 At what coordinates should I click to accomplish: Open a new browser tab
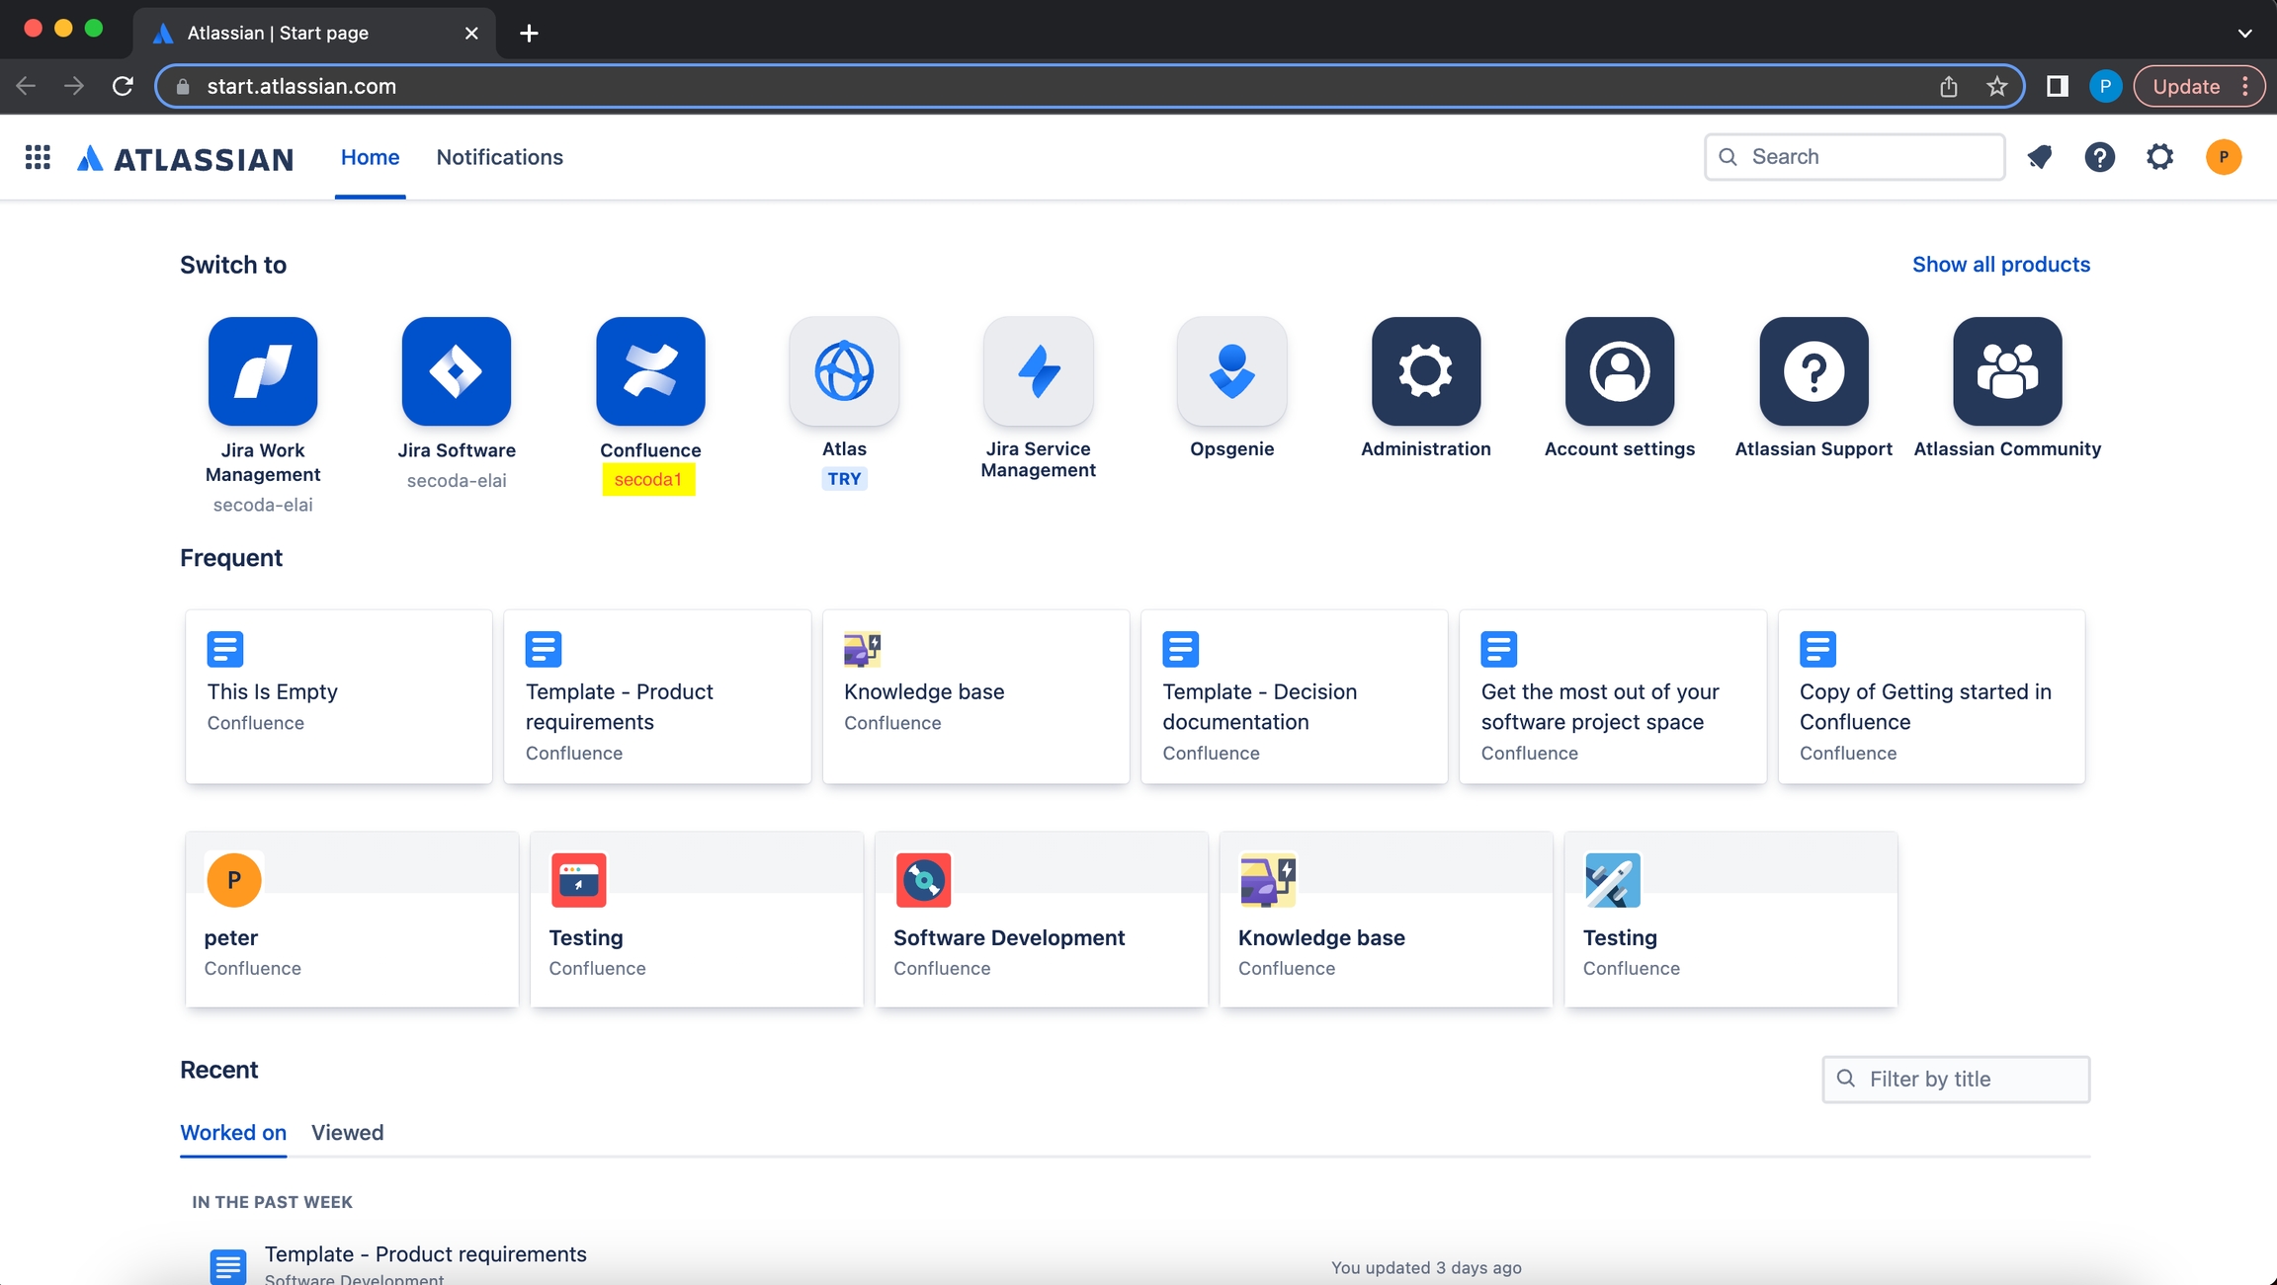coord(529,33)
